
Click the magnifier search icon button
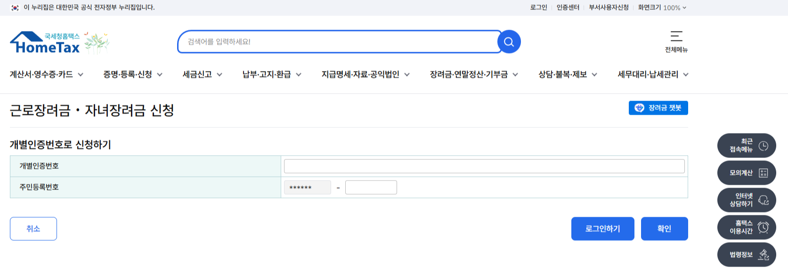509,42
